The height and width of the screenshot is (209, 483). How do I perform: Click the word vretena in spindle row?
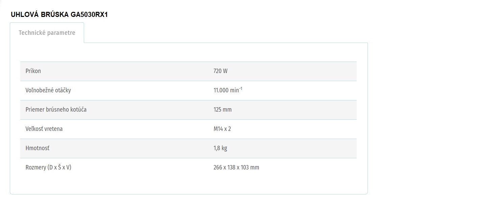[x=53, y=129]
